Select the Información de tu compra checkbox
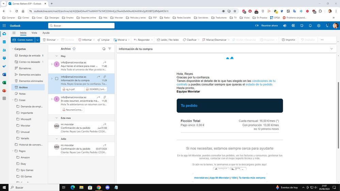This screenshot has width=340, height=191. coord(56,79)
